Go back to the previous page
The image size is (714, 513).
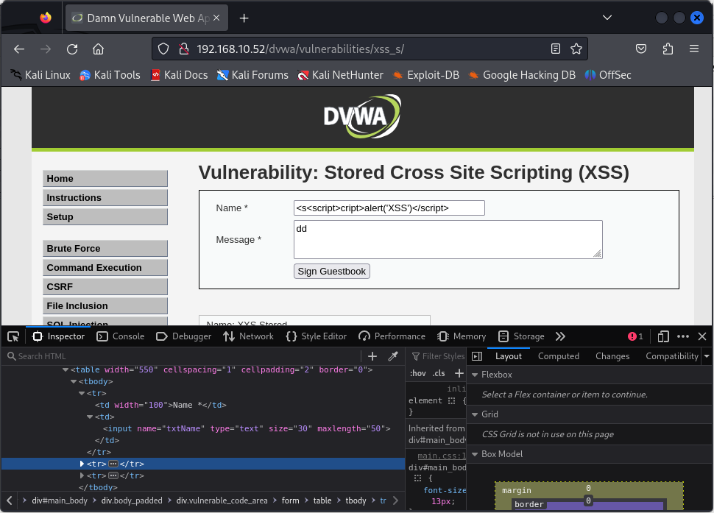point(19,49)
